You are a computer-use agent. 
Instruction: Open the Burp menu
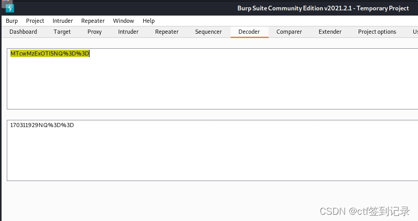pyautogui.click(x=12, y=21)
